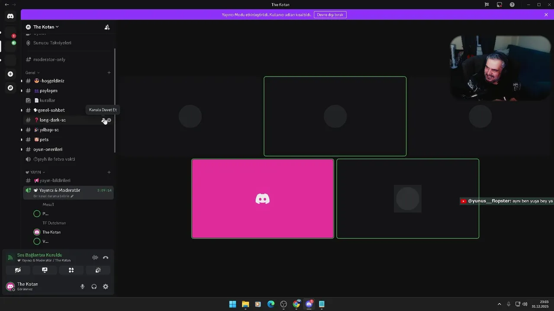The image size is (554, 311).
Task: Open the Windows Start menu
Action: tap(232, 304)
